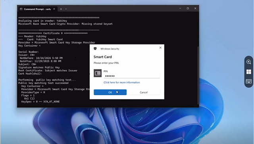Close the Command Prompt tab
Image resolution: width=254 pixels, height=144 pixels.
click(x=54, y=9)
